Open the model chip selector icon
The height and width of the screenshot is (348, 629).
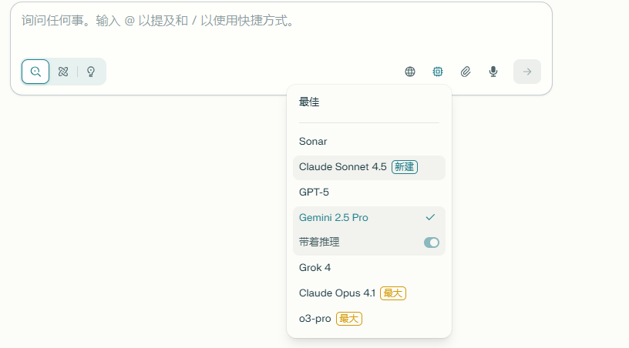pos(438,72)
